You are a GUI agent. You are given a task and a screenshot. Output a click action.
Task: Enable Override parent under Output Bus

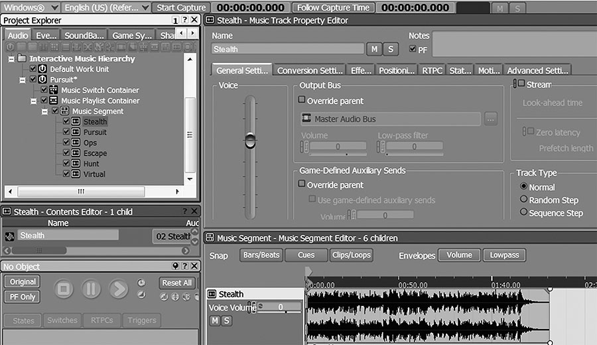click(302, 101)
